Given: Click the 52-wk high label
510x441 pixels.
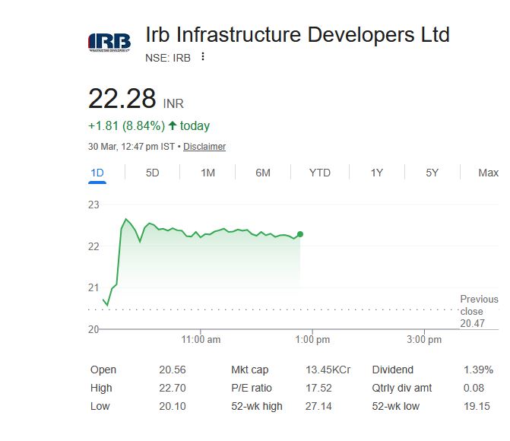Looking at the screenshot, I should point(256,406).
